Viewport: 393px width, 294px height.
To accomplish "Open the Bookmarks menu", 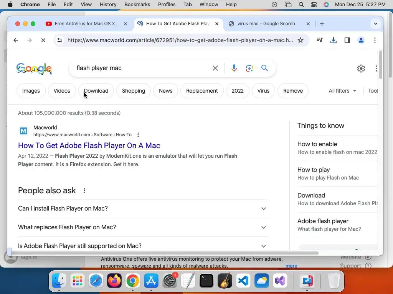I will click(137, 5).
